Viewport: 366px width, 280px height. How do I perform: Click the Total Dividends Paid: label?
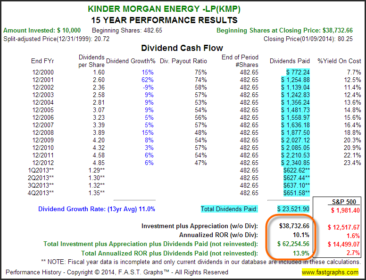229,209
